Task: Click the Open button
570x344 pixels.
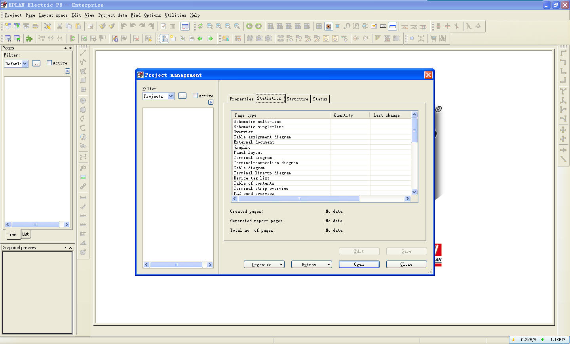Action: (x=359, y=265)
